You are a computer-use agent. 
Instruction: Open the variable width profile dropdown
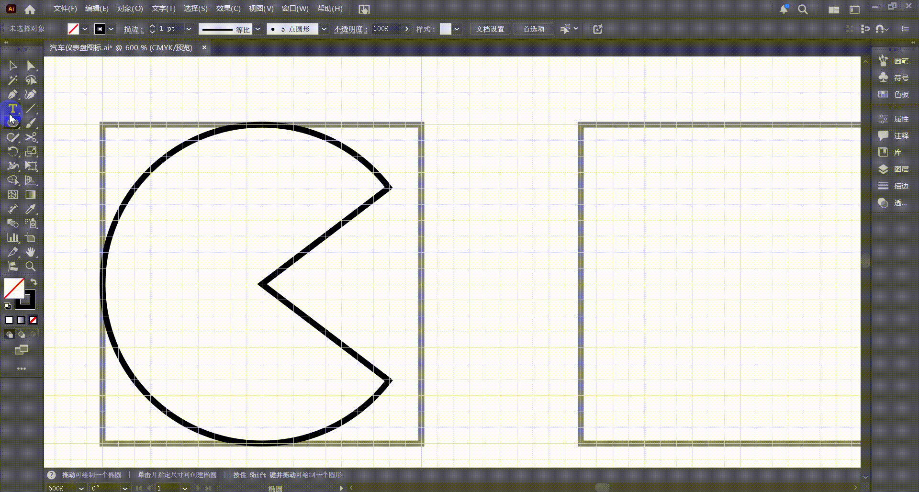[x=258, y=29]
